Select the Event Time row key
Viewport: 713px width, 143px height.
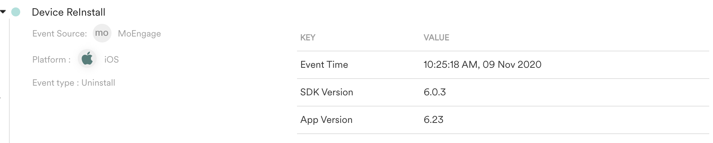click(324, 65)
